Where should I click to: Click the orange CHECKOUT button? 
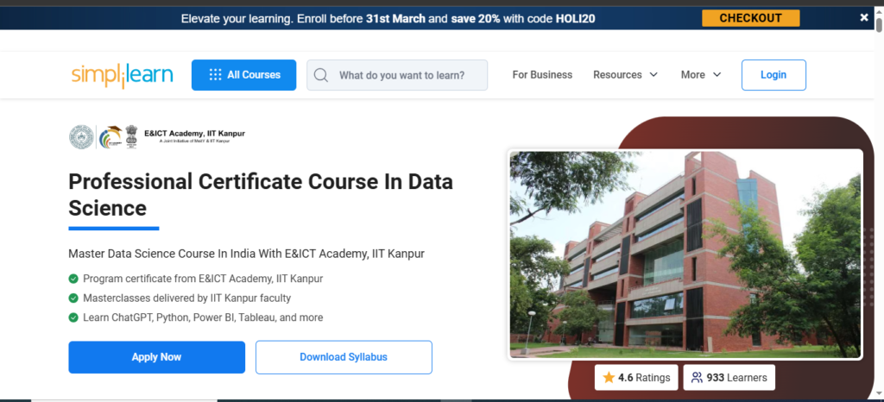pos(750,18)
